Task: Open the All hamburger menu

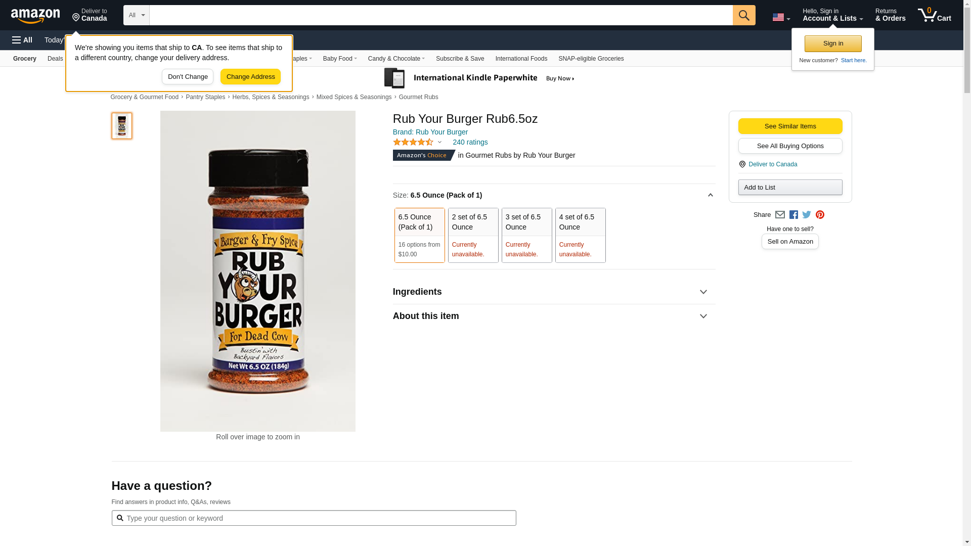Action: pyautogui.click(x=22, y=40)
